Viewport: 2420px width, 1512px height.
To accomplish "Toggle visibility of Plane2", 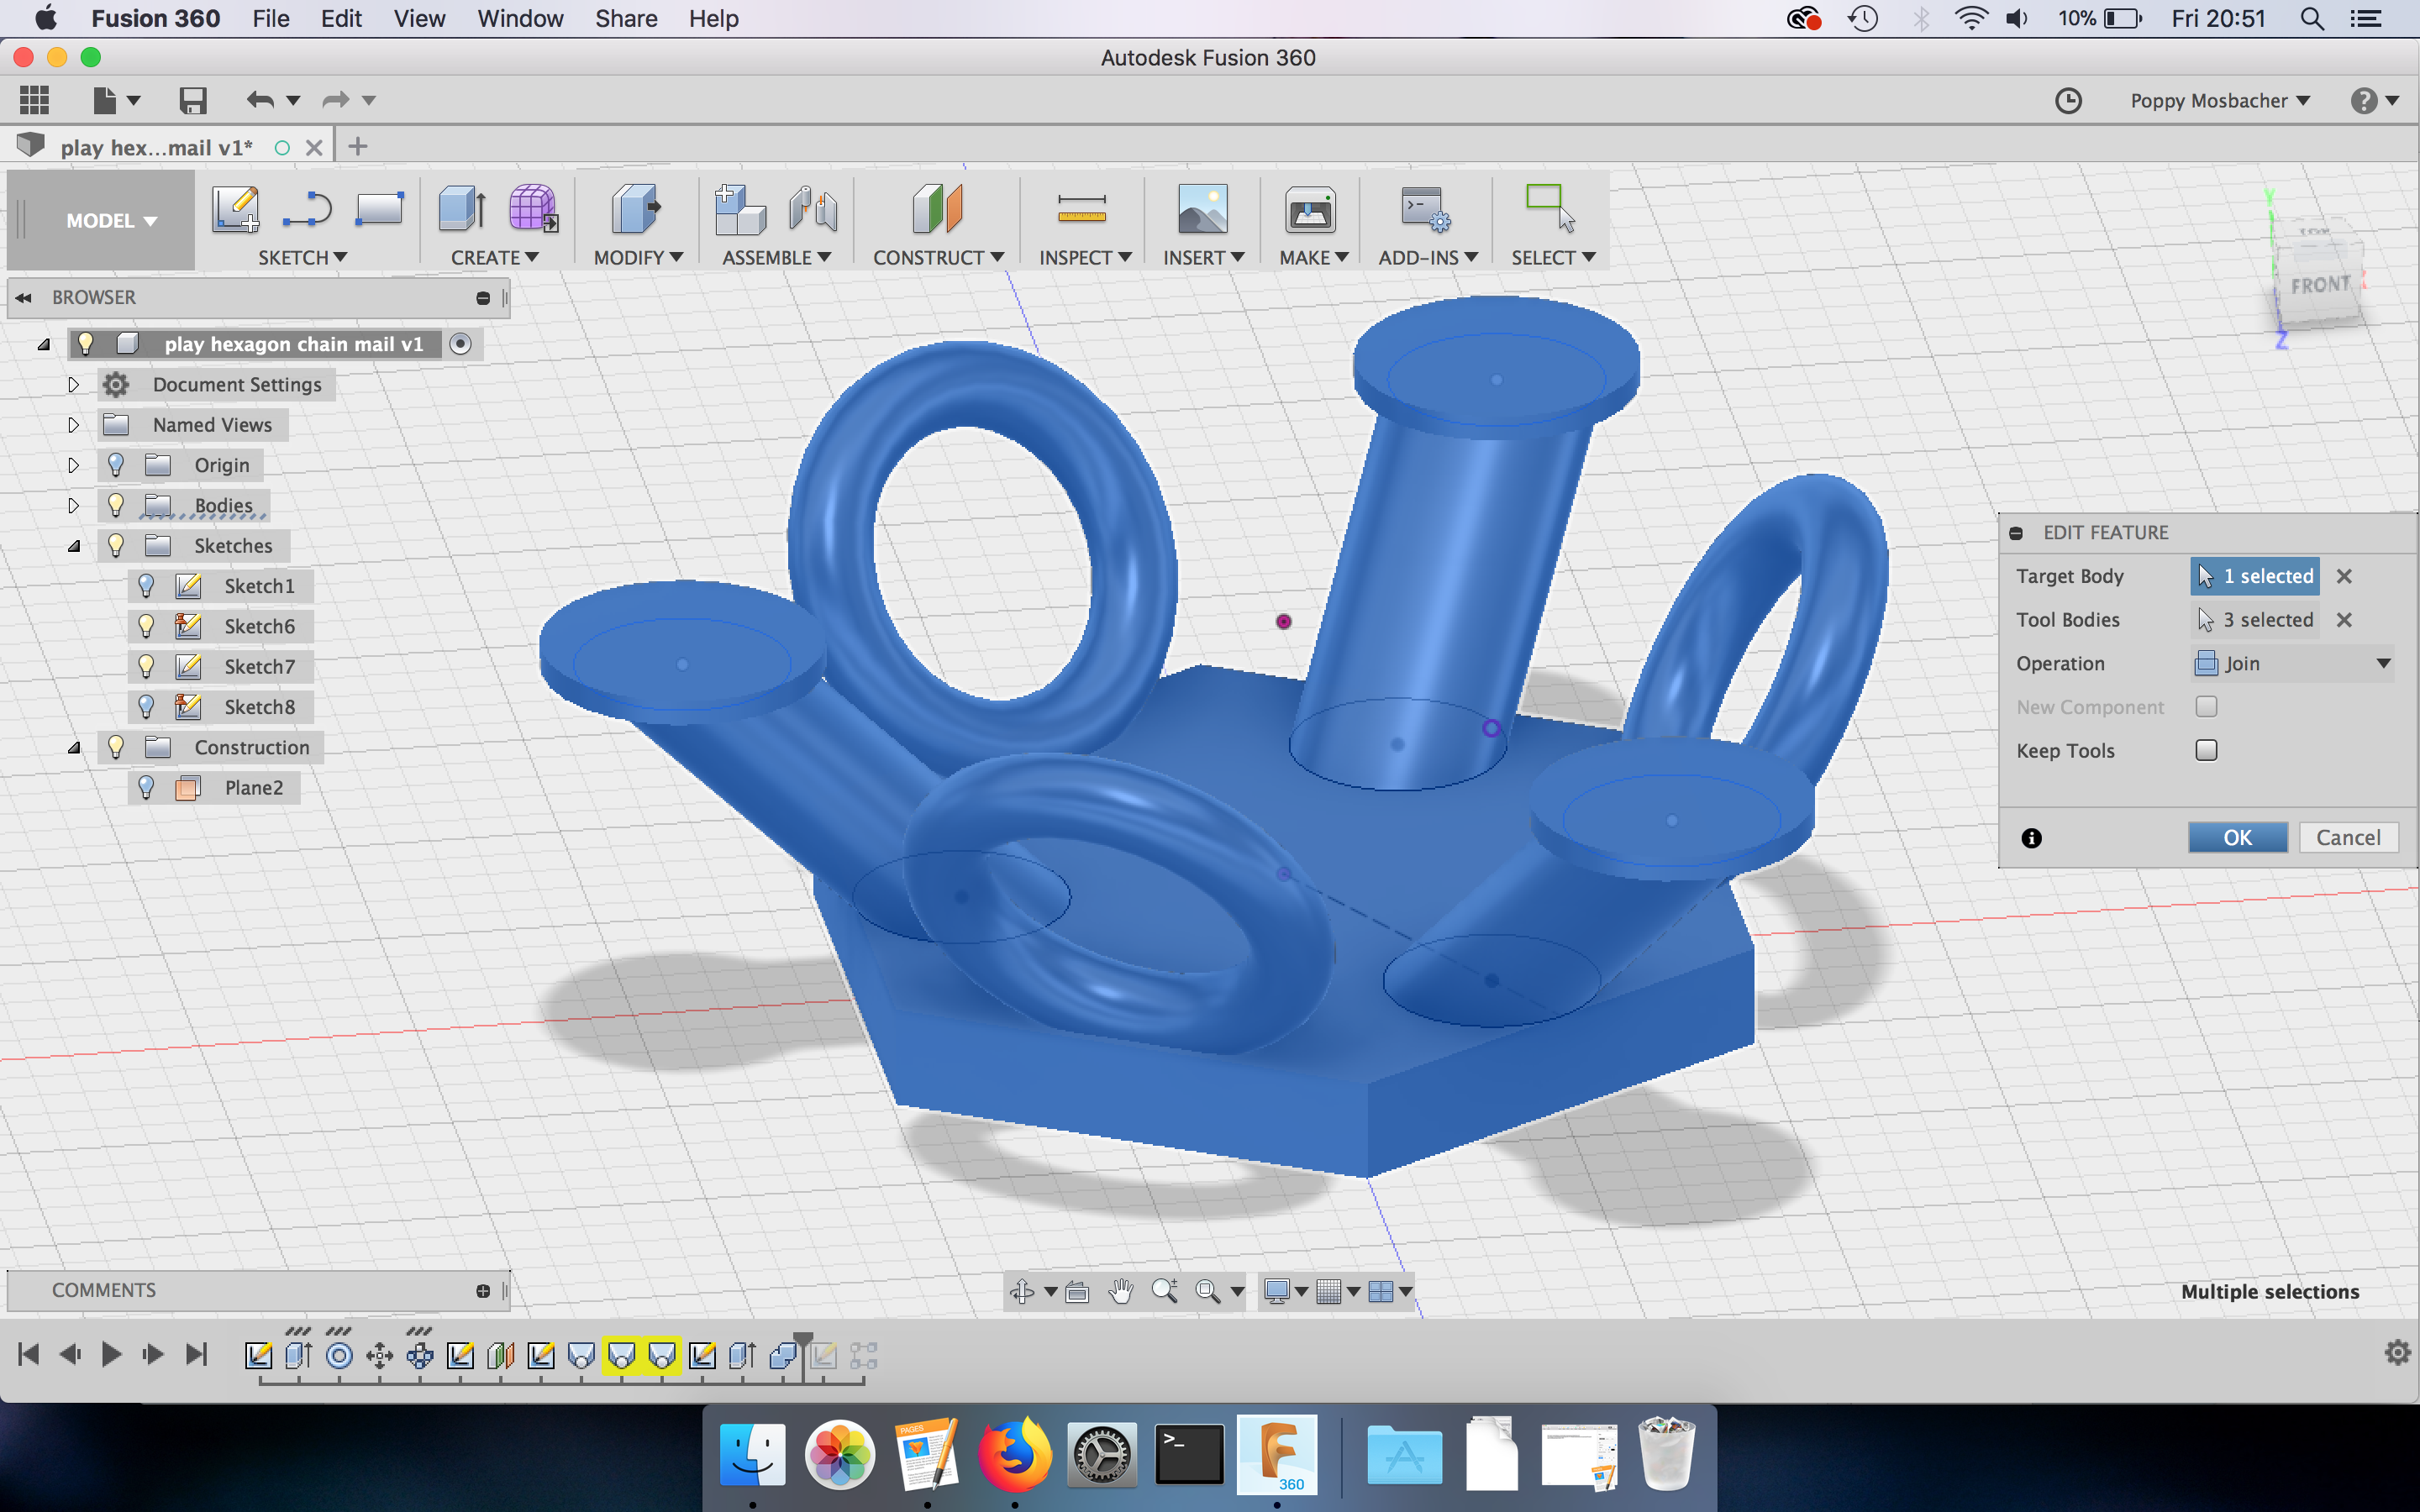I will (x=146, y=788).
